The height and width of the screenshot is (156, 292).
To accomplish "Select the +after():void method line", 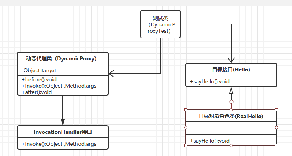I will click(37, 92).
